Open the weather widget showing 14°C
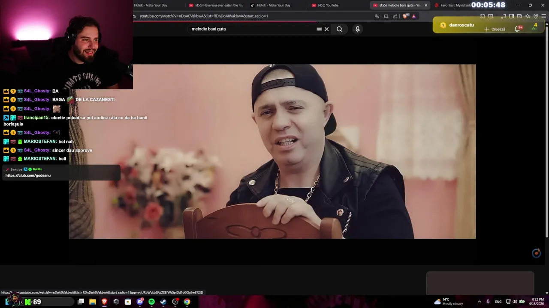 [448, 302]
